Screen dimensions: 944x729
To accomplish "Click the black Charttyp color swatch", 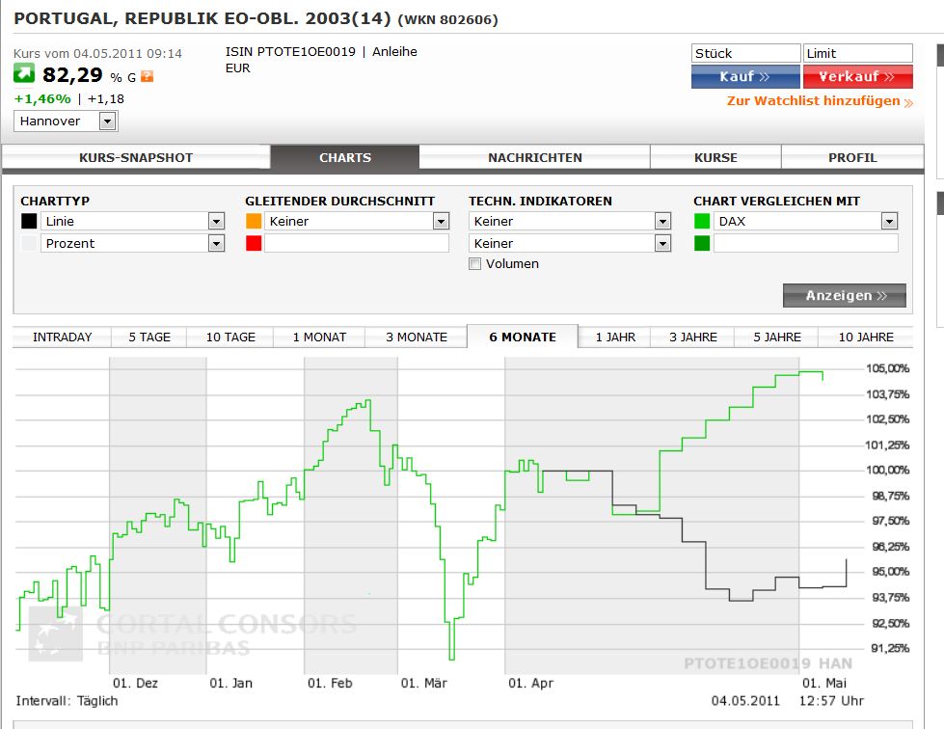I will [x=30, y=221].
